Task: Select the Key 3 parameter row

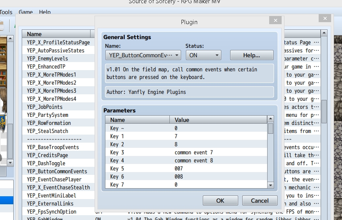Action: (x=186, y=152)
